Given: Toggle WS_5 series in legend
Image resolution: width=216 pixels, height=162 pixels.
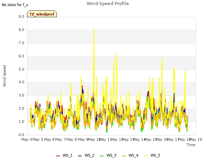Looking at the screenshot, I should tap(152, 155).
